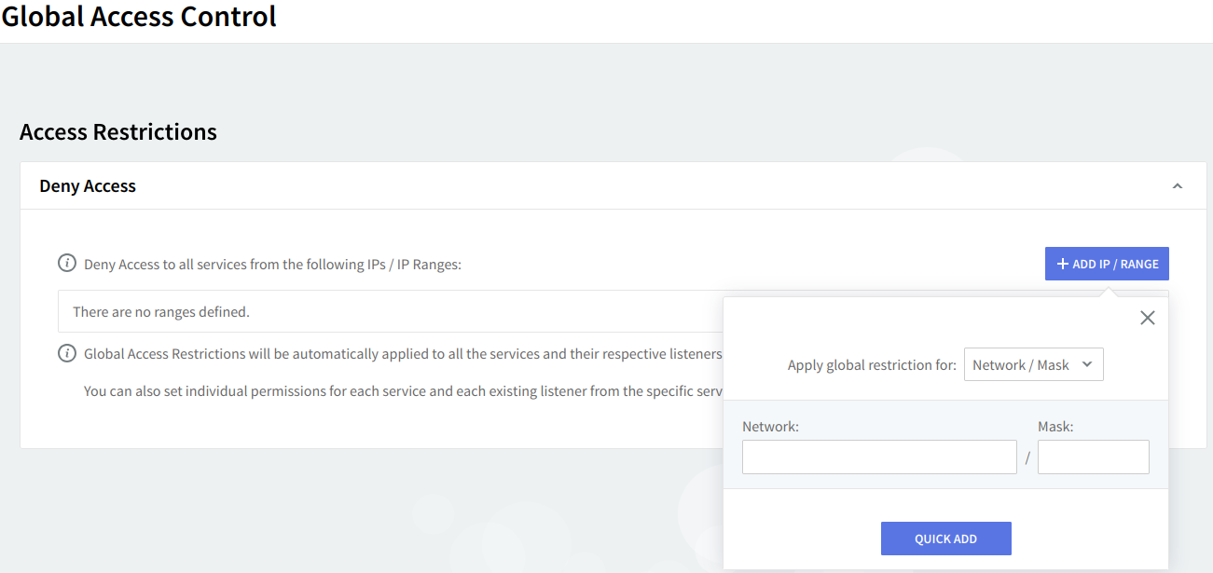Open the Network / Mask dropdown

[x=1033, y=365]
